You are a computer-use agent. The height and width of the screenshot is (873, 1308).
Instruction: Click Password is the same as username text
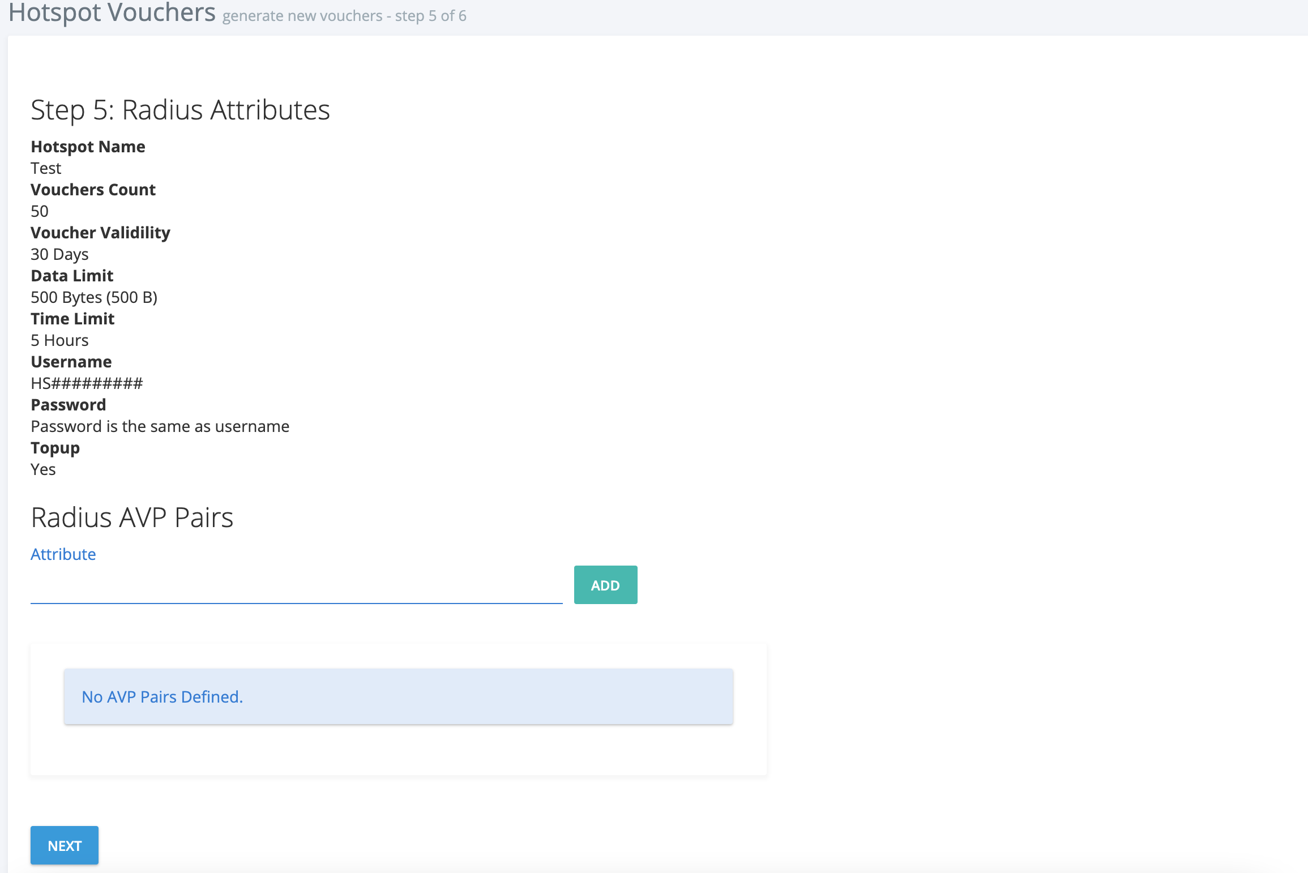tap(160, 426)
